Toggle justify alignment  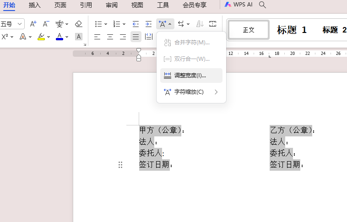[136, 37]
